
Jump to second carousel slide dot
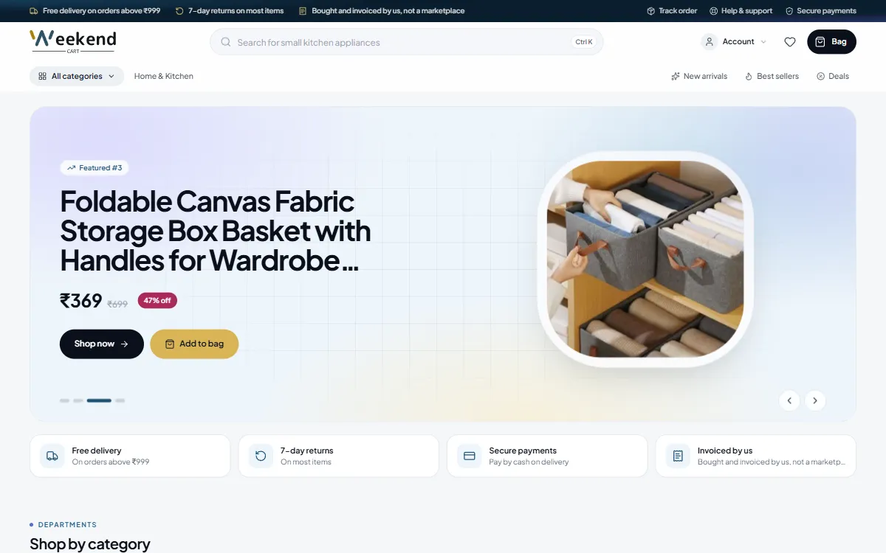click(78, 400)
